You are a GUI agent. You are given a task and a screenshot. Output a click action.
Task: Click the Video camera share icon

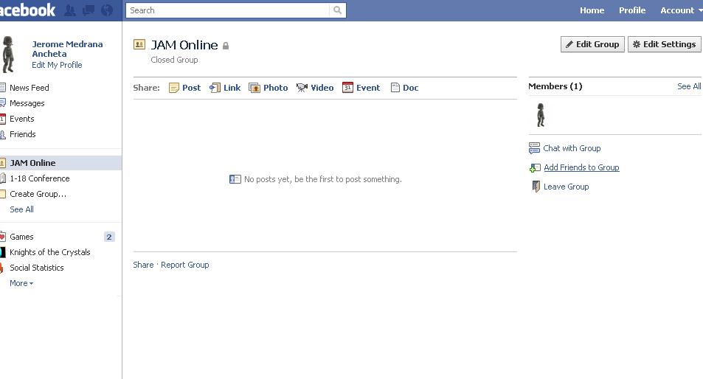pyautogui.click(x=302, y=88)
